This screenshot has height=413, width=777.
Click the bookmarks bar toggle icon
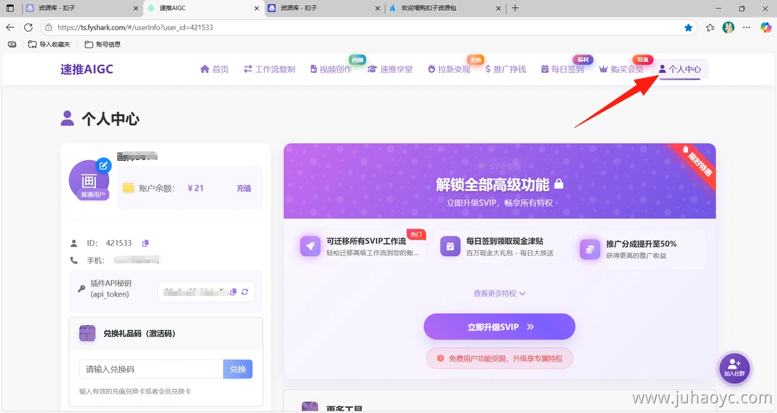pos(12,44)
